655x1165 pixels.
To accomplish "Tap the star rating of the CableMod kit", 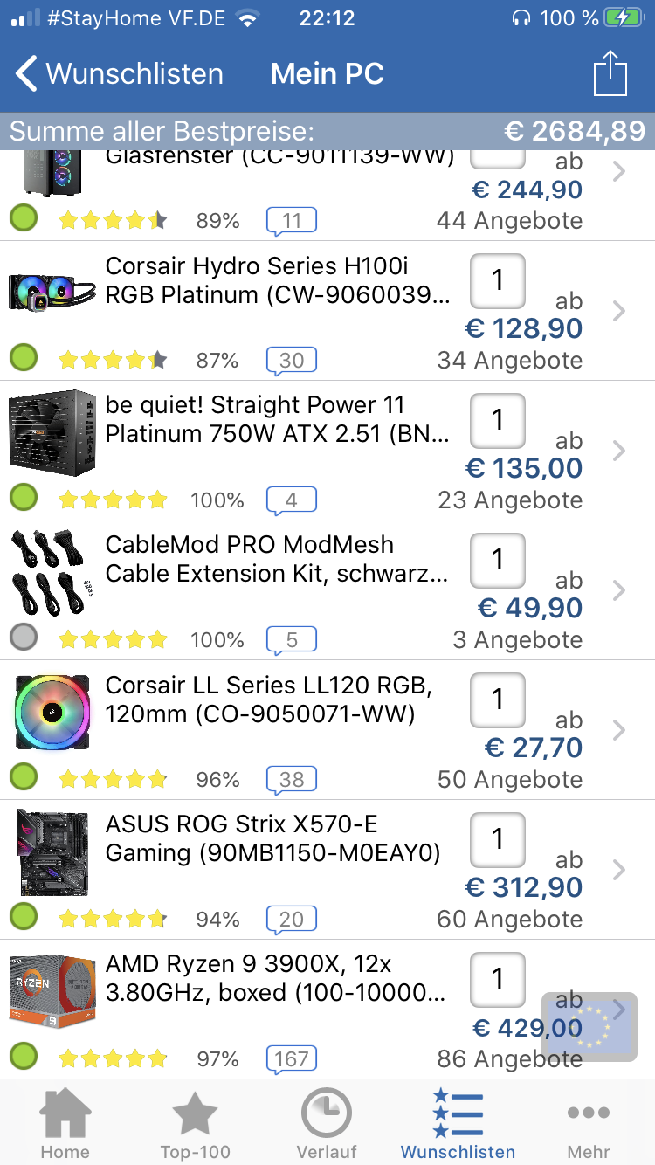I will [113, 638].
